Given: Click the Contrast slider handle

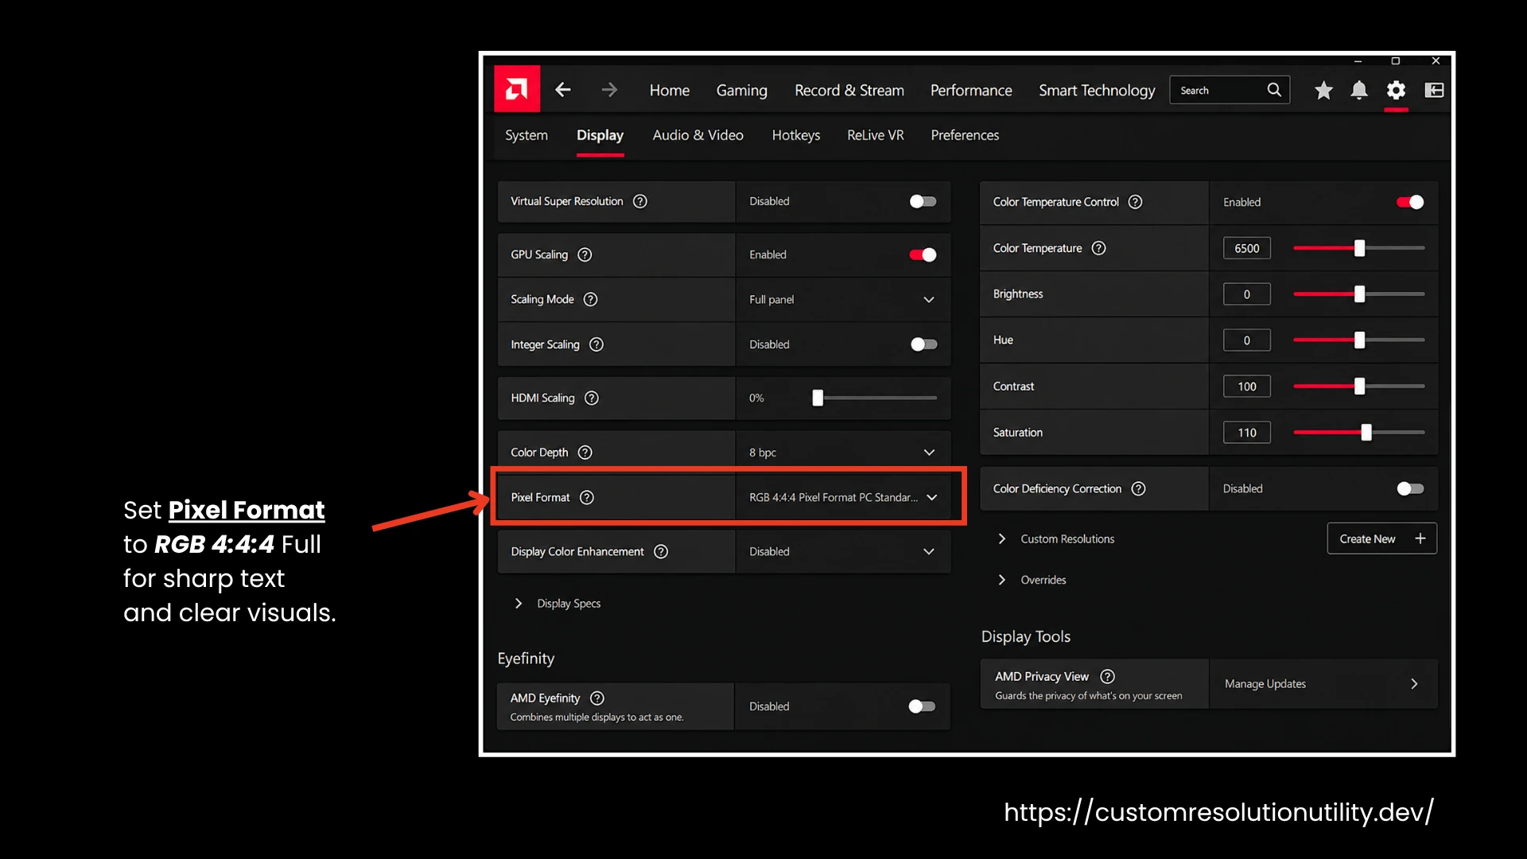Looking at the screenshot, I should coord(1360,387).
